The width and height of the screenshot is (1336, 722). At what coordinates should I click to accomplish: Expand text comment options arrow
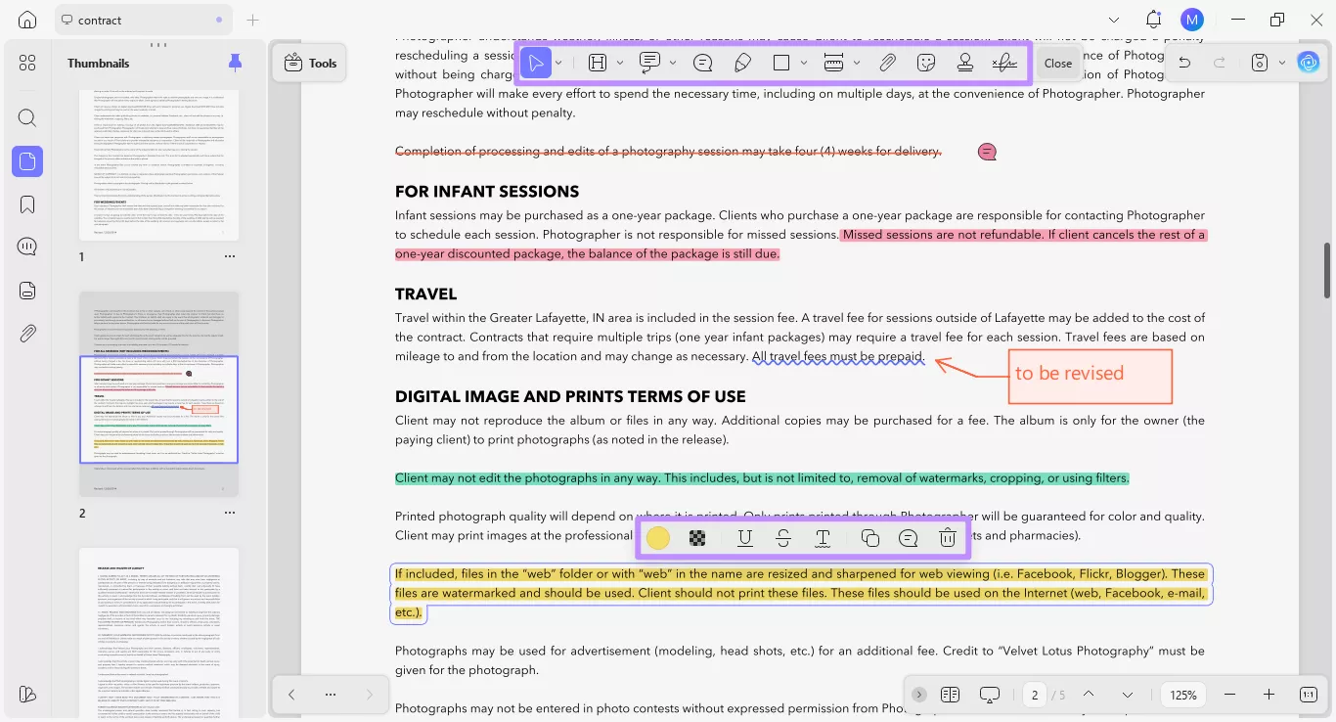click(673, 63)
